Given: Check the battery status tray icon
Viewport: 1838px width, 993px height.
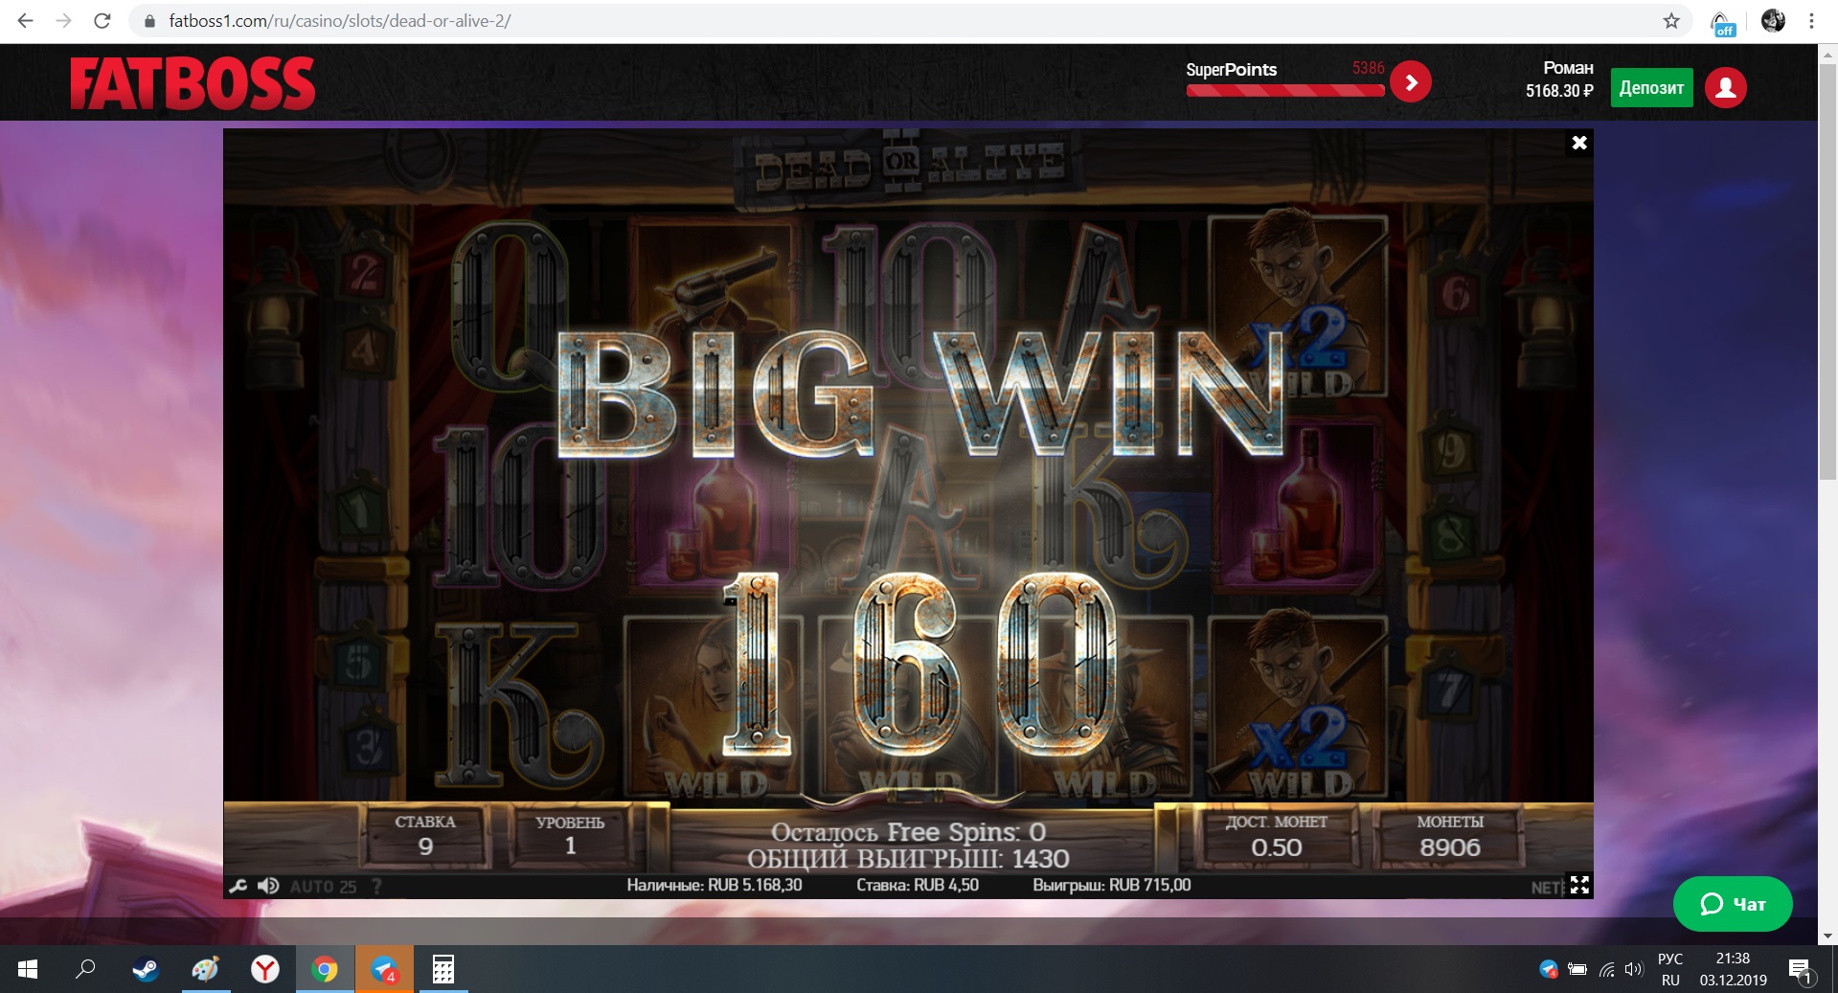Looking at the screenshot, I should [1577, 970].
